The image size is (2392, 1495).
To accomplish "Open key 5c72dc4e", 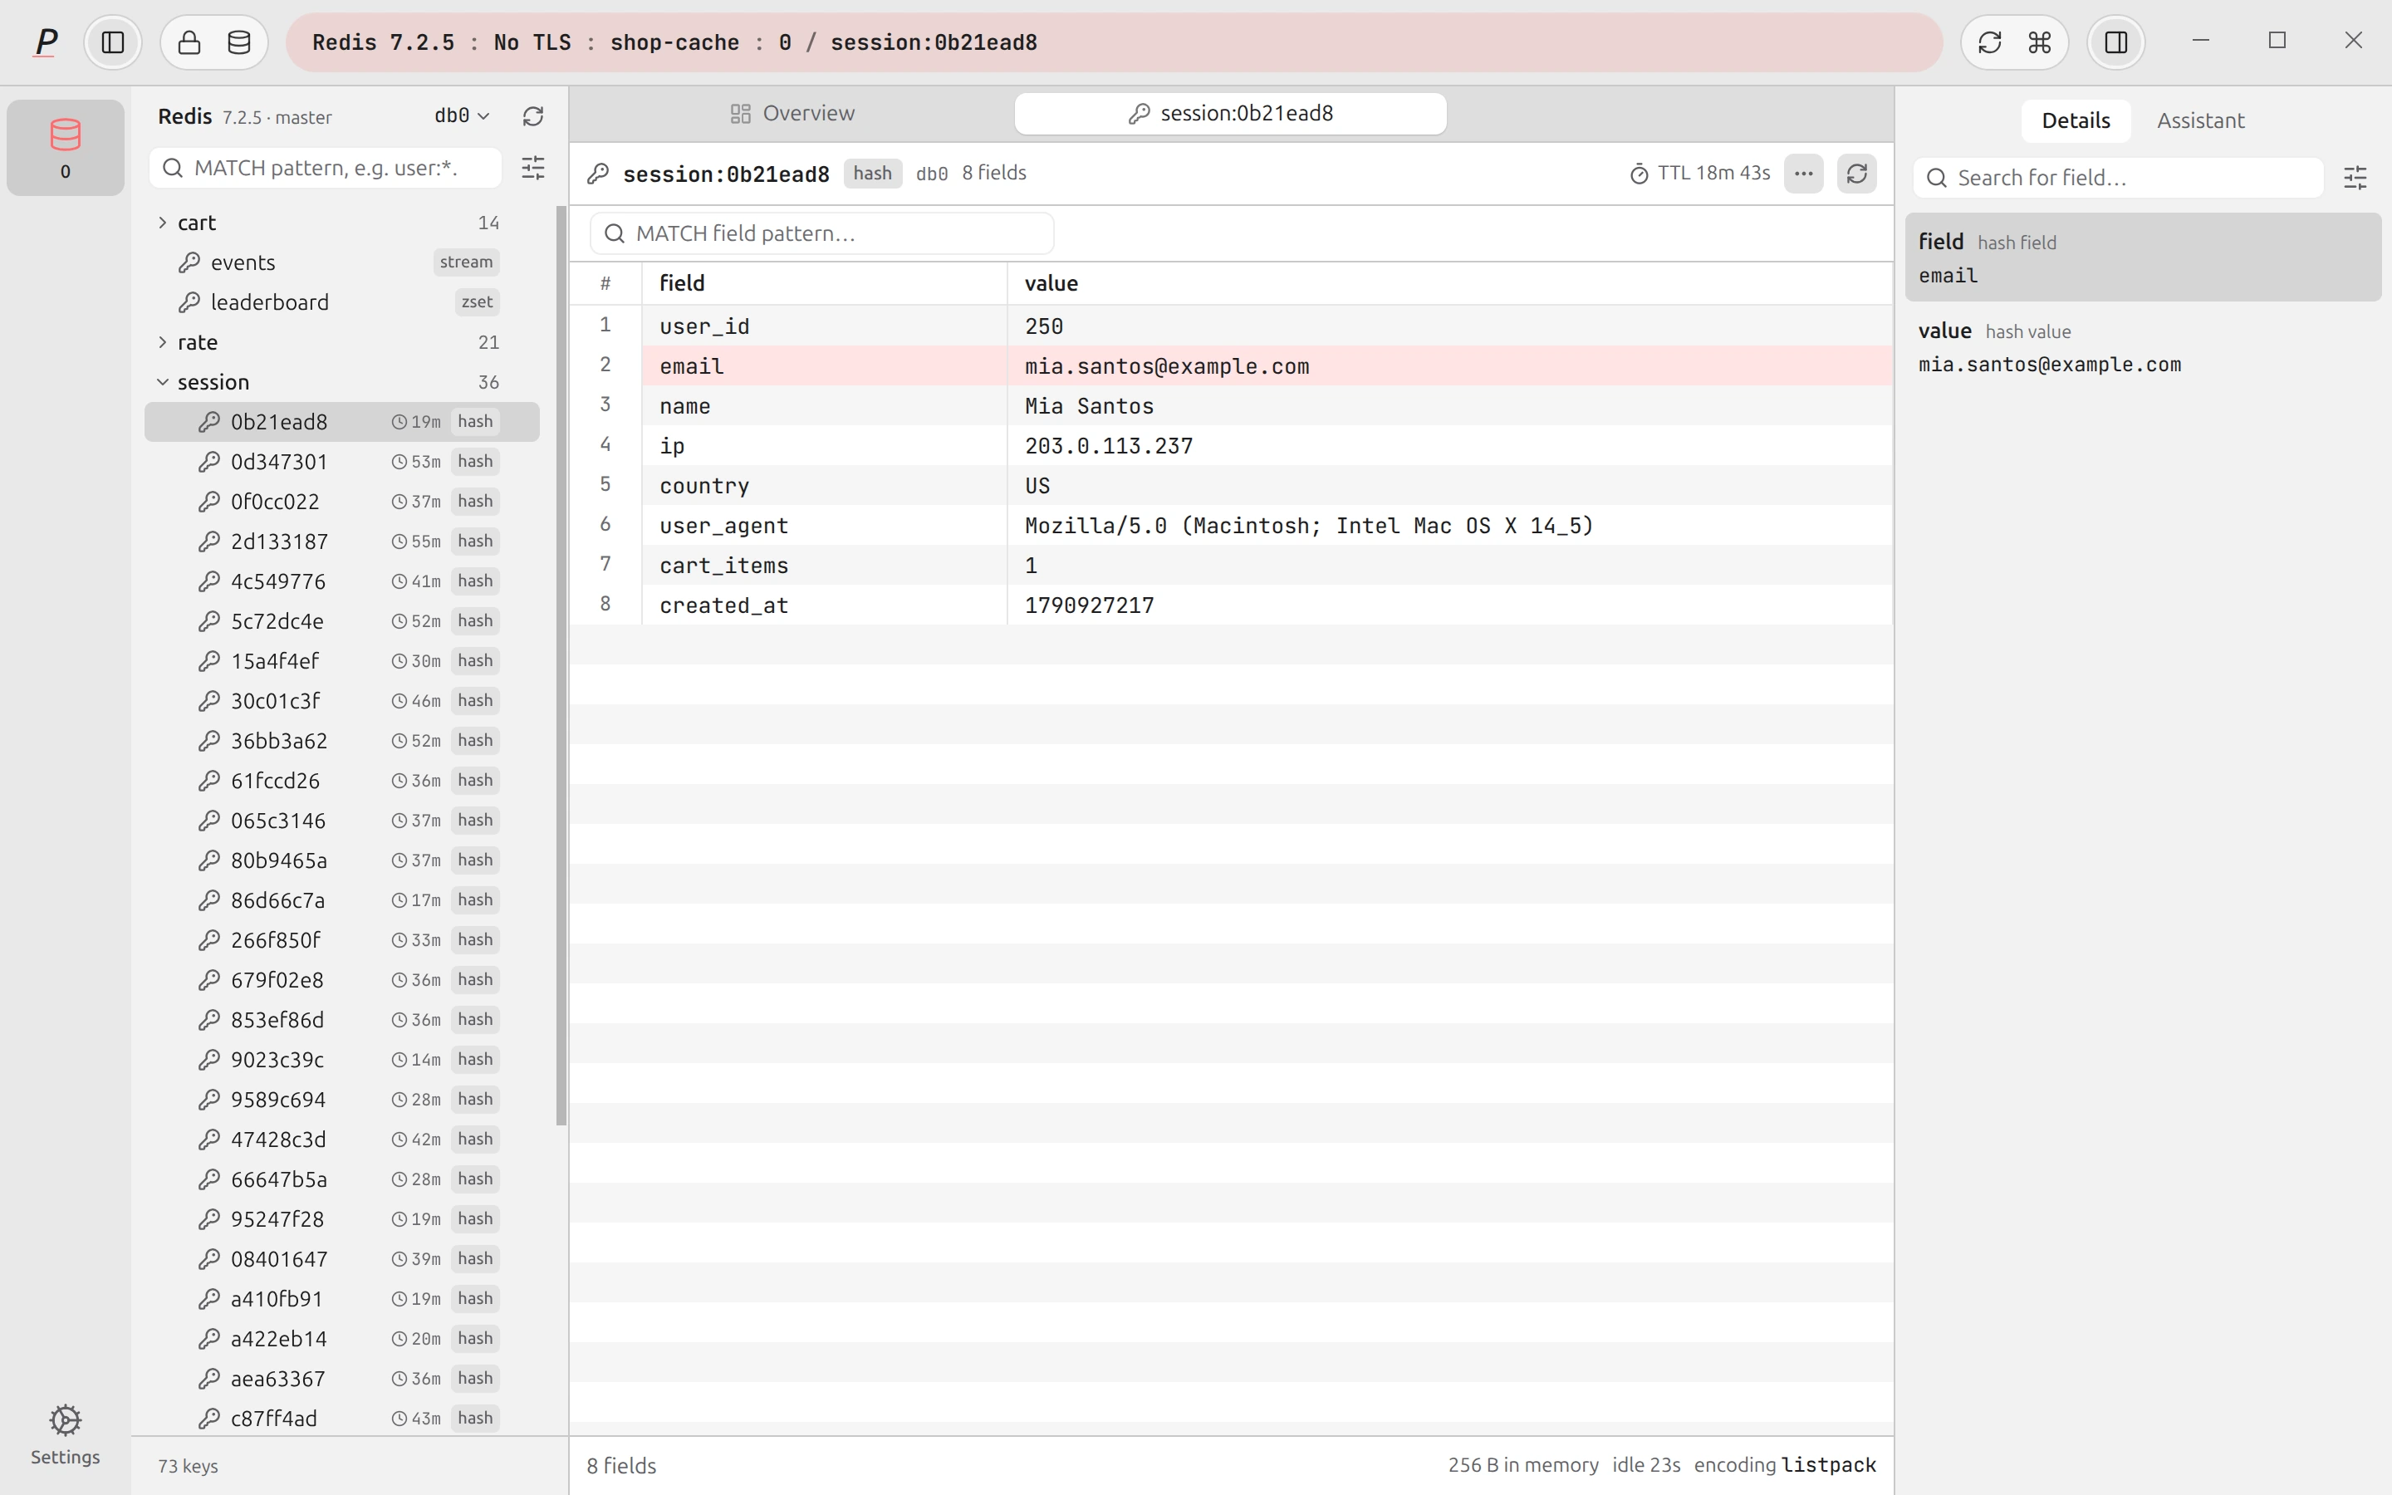I will (342, 621).
